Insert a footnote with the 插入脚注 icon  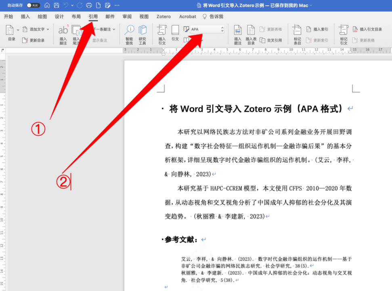point(63,34)
